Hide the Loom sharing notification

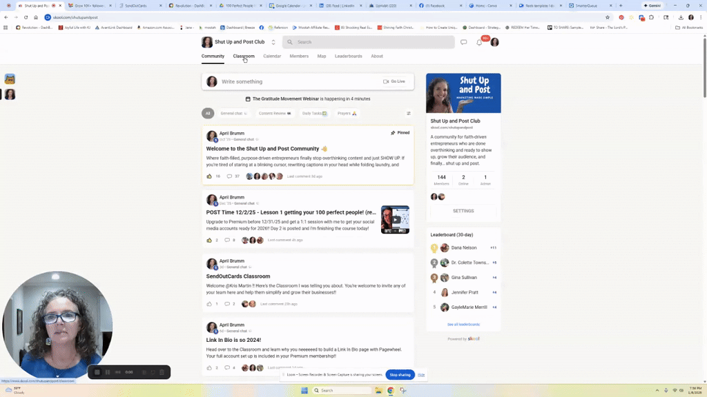(x=421, y=374)
